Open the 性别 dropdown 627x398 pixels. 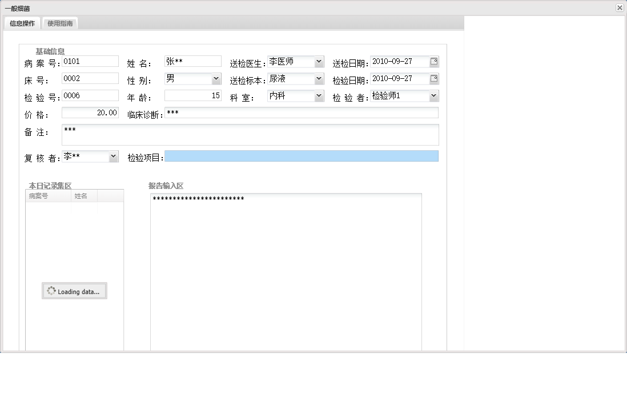tap(216, 78)
